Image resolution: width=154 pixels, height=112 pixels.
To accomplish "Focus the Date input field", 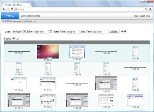I will click(x=42, y=32).
